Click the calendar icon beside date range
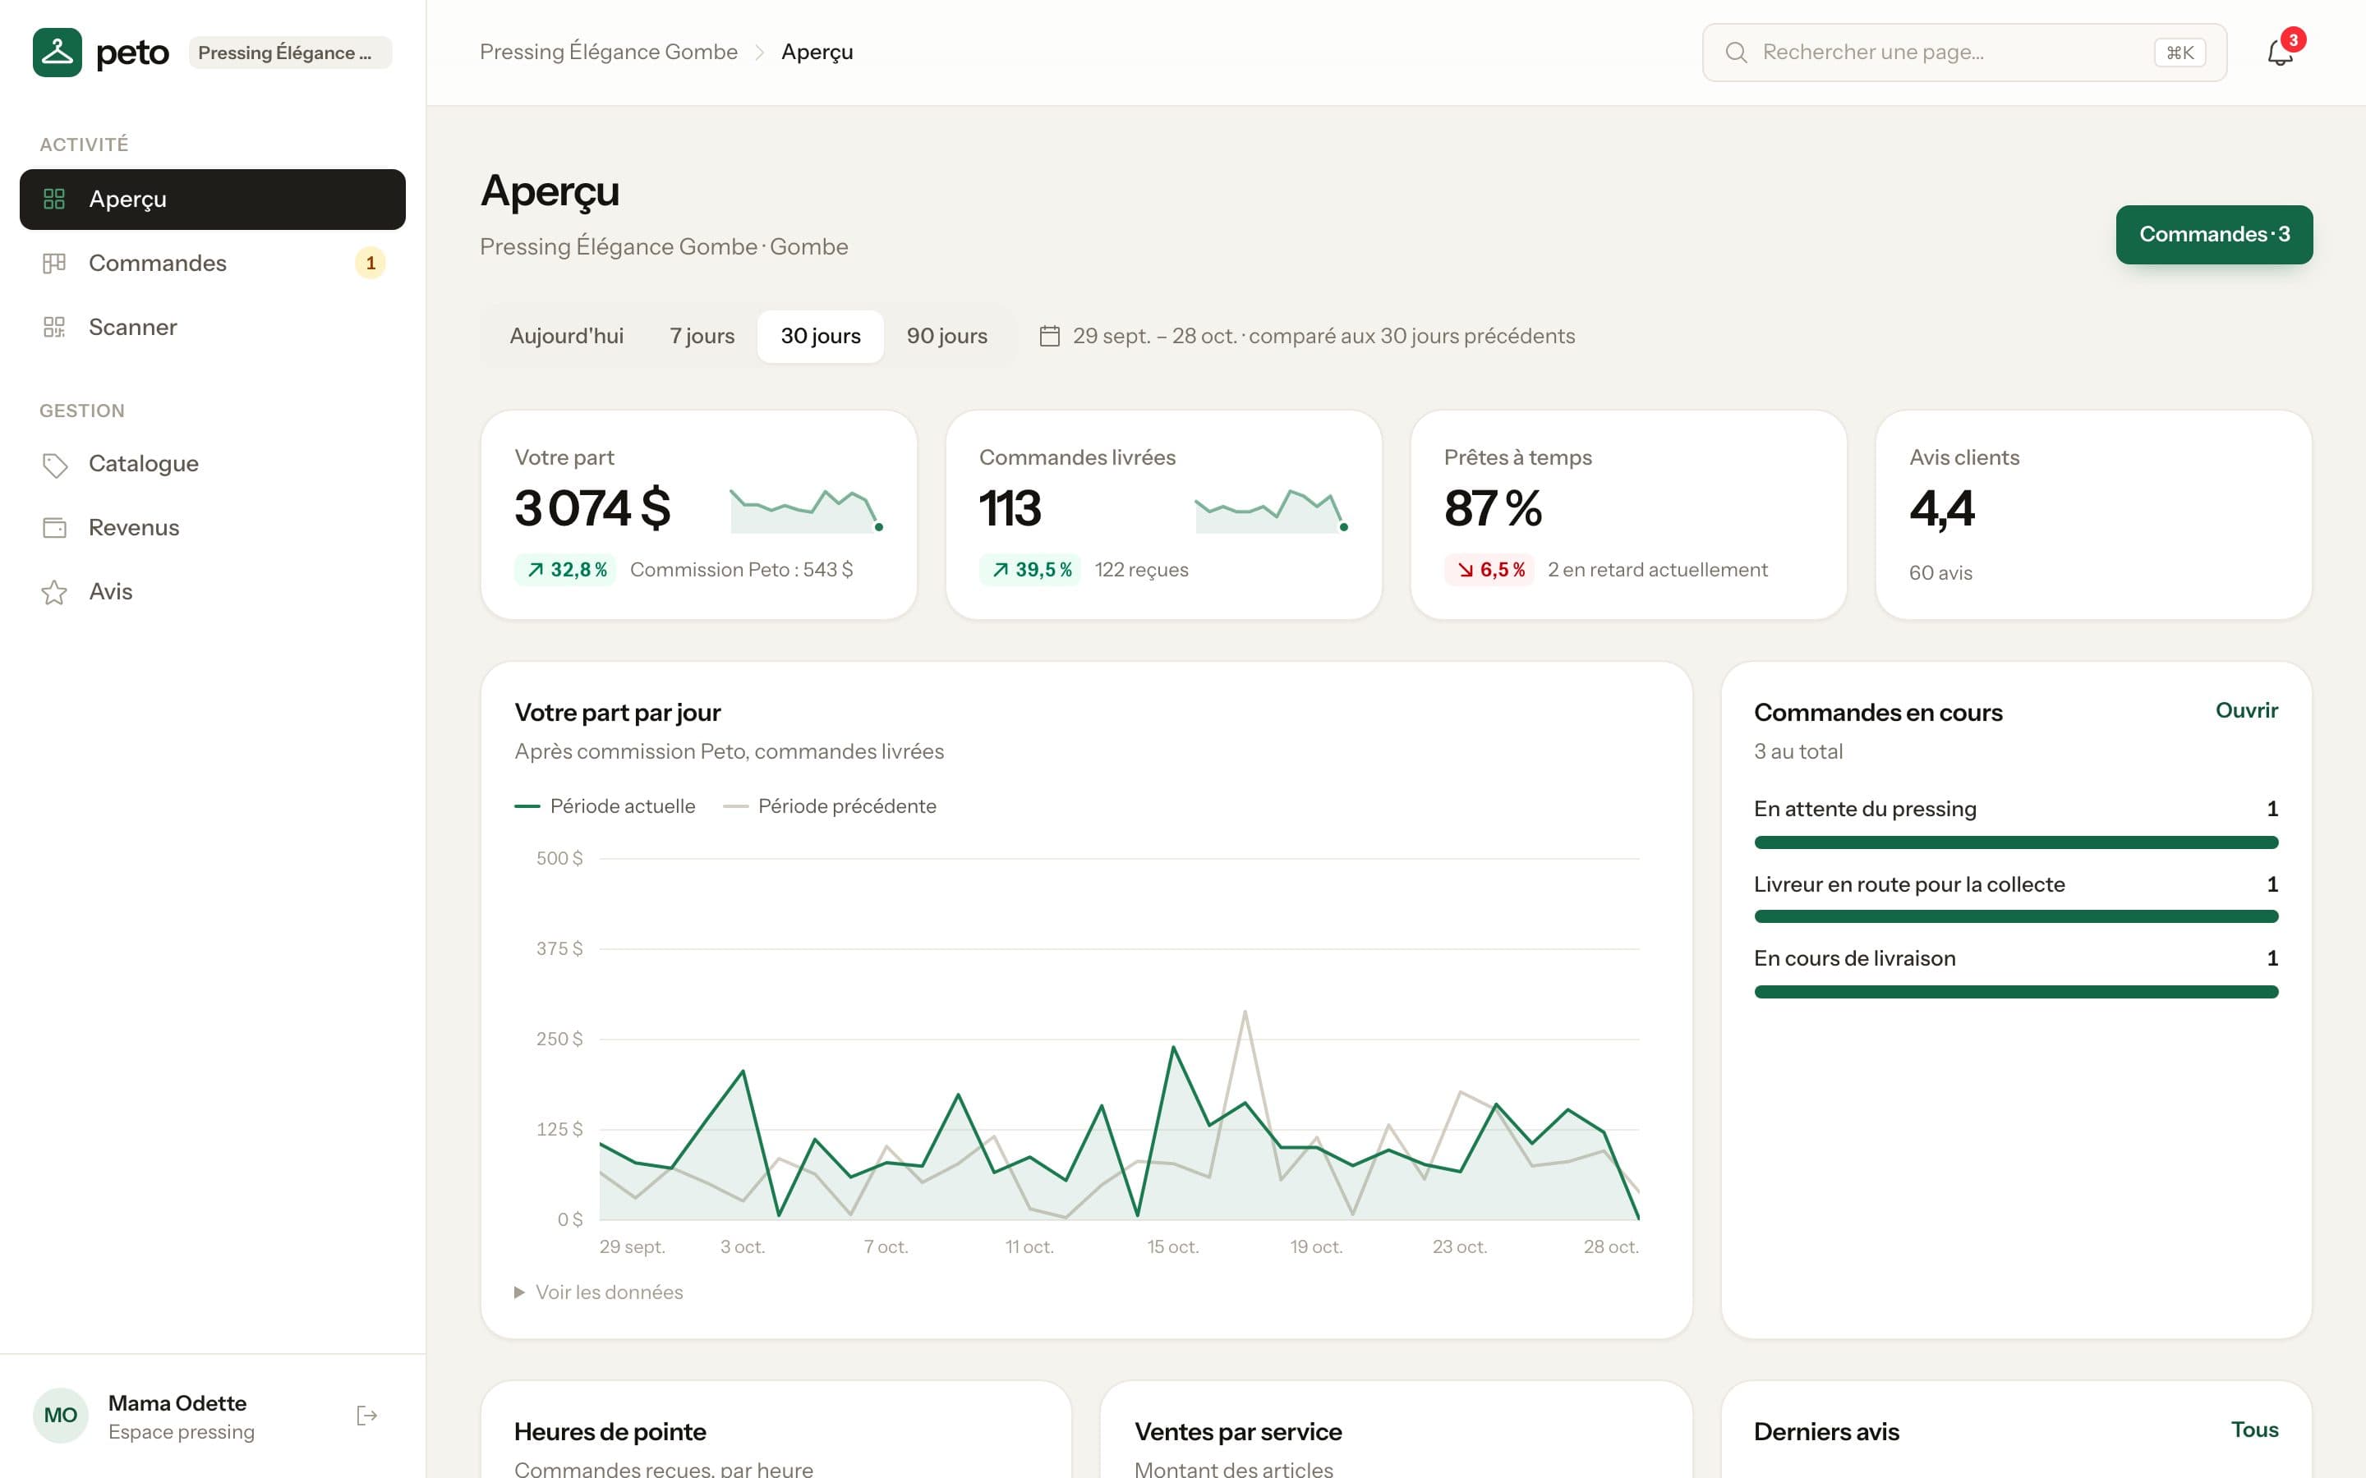2366x1478 pixels. pyautogui.click(x=1049, y=337)
